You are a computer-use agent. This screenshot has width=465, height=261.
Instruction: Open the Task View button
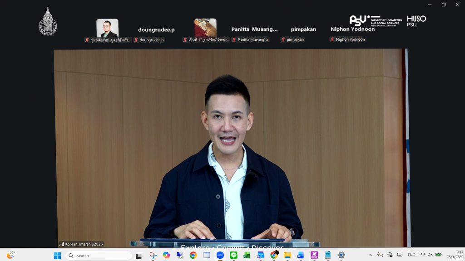[139, 255]
